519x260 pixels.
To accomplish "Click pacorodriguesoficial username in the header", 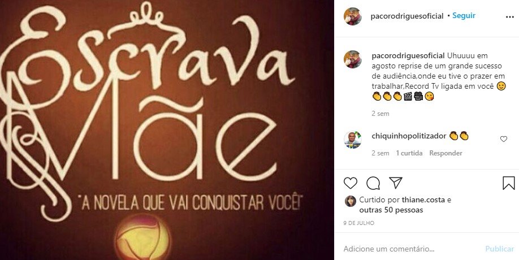I will 407,16.
